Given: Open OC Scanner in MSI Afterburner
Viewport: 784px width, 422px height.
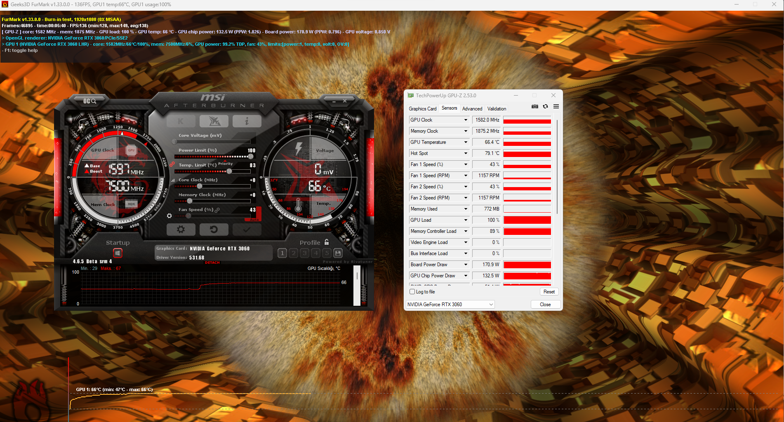Looking at the screenshot, I should 89,101.
